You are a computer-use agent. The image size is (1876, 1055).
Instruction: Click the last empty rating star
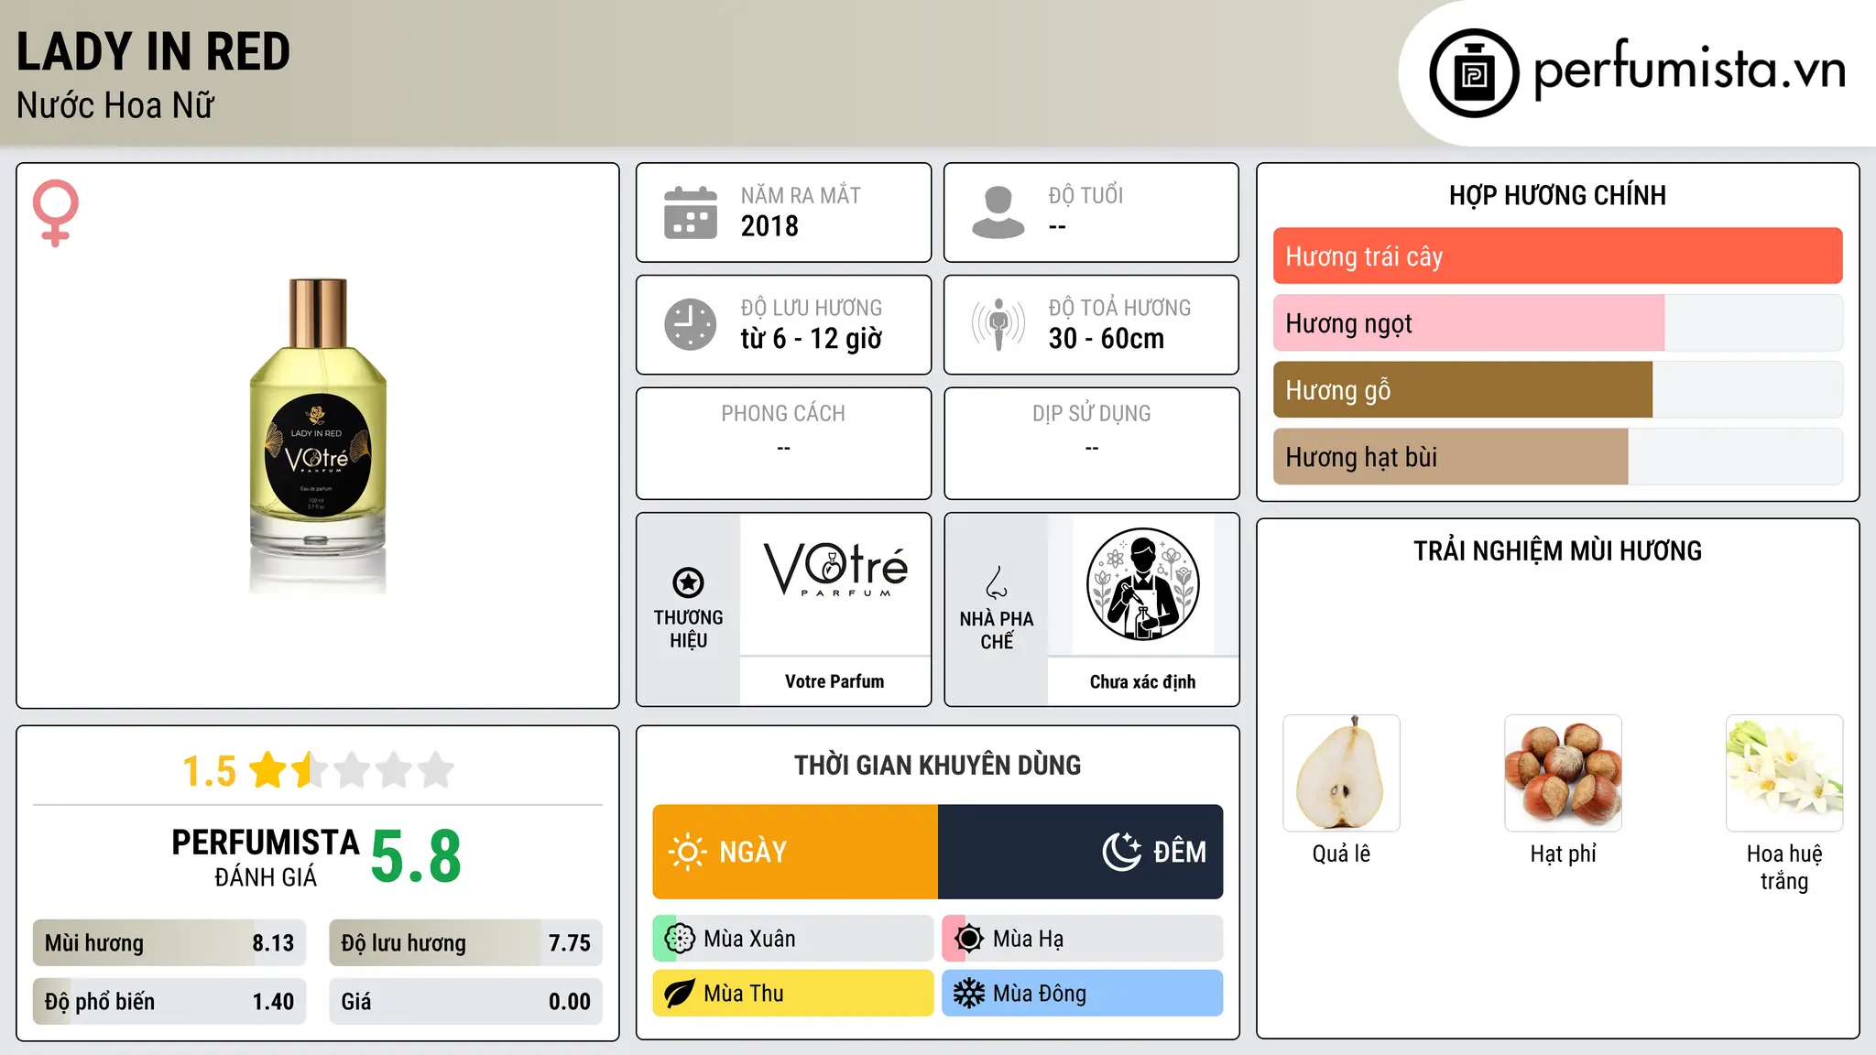[436, 770]
